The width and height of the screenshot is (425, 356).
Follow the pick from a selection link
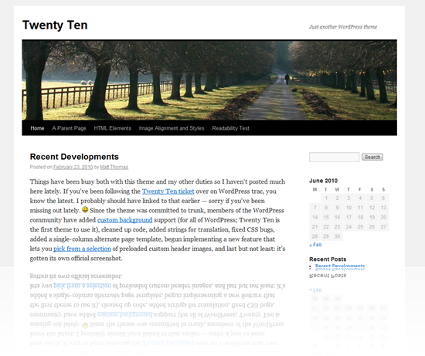point(82,249)
